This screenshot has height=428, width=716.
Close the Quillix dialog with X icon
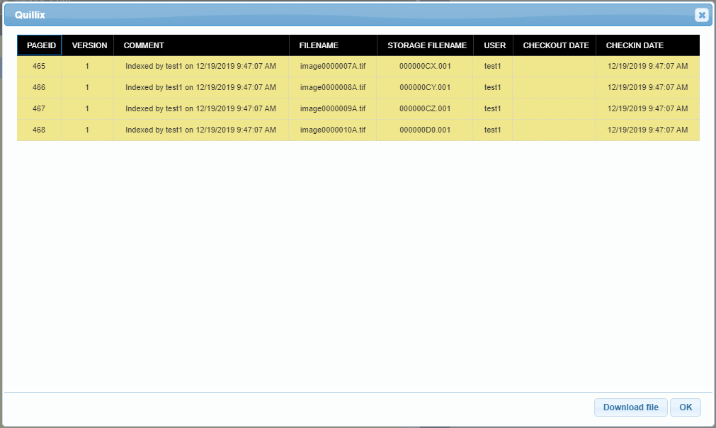700,15
